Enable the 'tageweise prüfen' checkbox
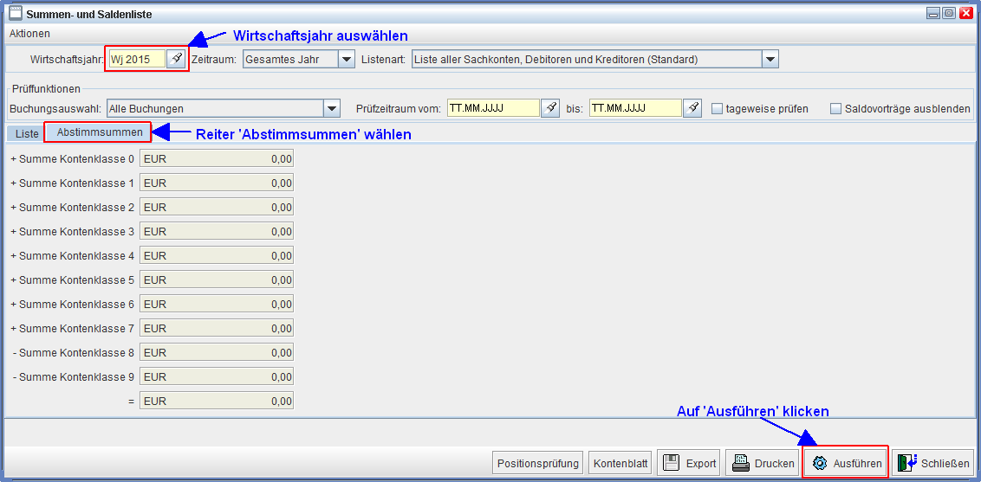The image size is (981, 482). tap(718, 109)
